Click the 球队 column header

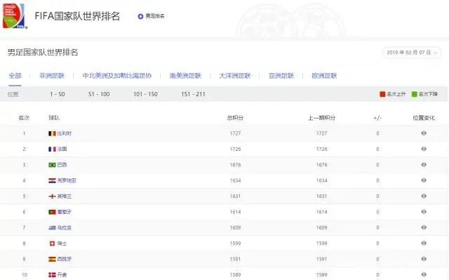tap(54, 118)
